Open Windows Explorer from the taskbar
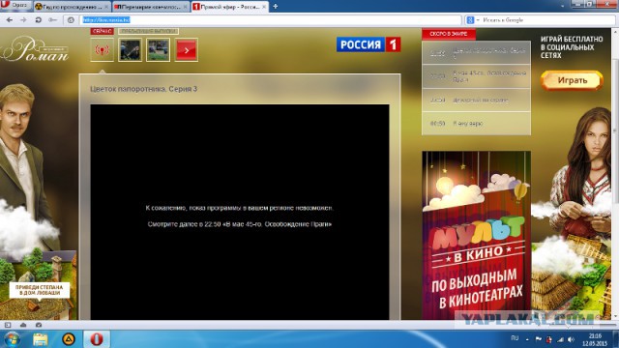 coord(40,339)
